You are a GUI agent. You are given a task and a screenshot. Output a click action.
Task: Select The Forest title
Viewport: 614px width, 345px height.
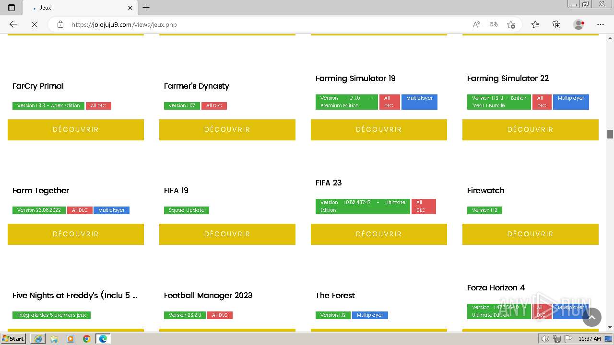tap(335, 296)
